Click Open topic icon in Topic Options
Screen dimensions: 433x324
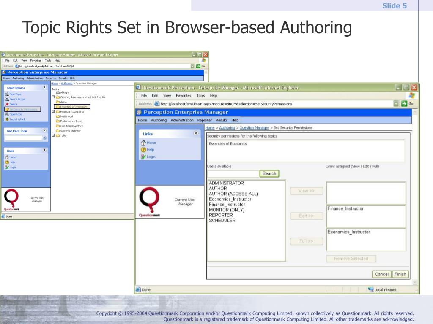coord(7,114)
